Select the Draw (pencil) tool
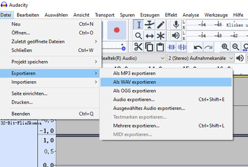The height and width of the screenshot is (167, 248). (161, 25)
